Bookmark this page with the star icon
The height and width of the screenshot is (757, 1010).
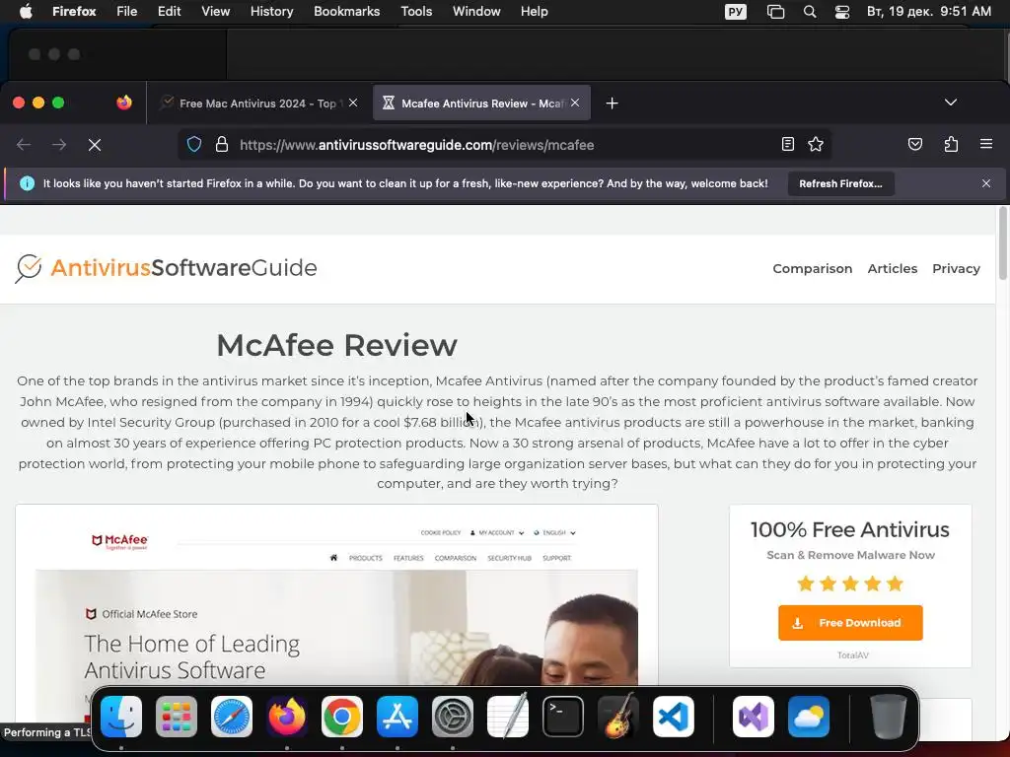(816, 144)
